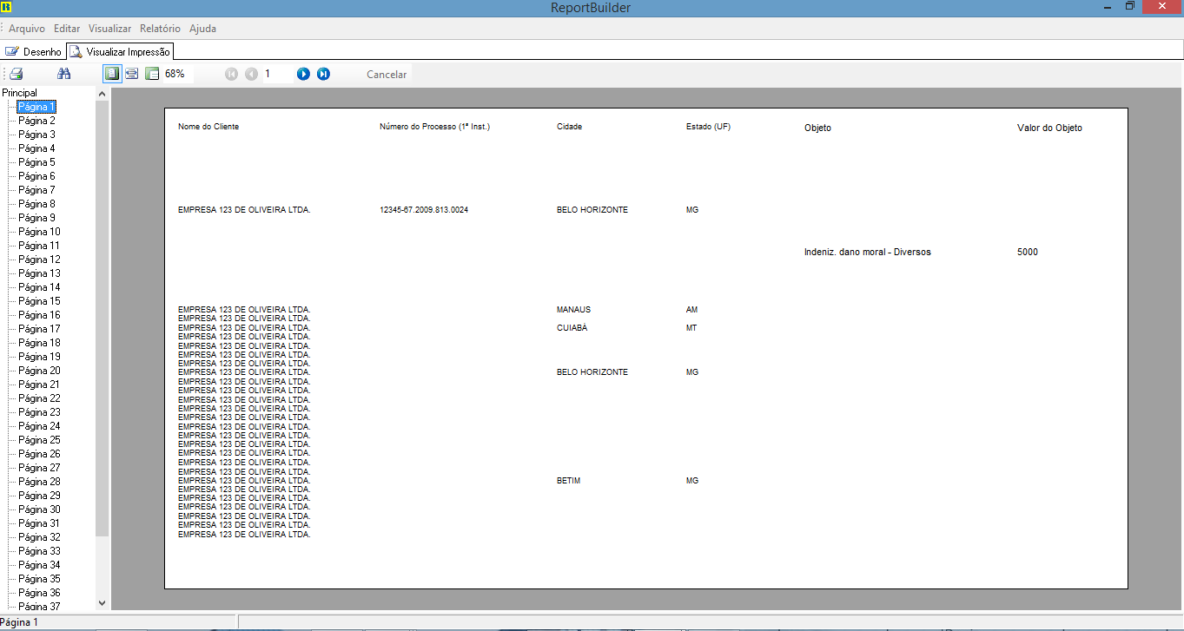The image size is (1184, 631).
Task: Go to the previous page
Action: pyautogui.click(x=251, y=74)
